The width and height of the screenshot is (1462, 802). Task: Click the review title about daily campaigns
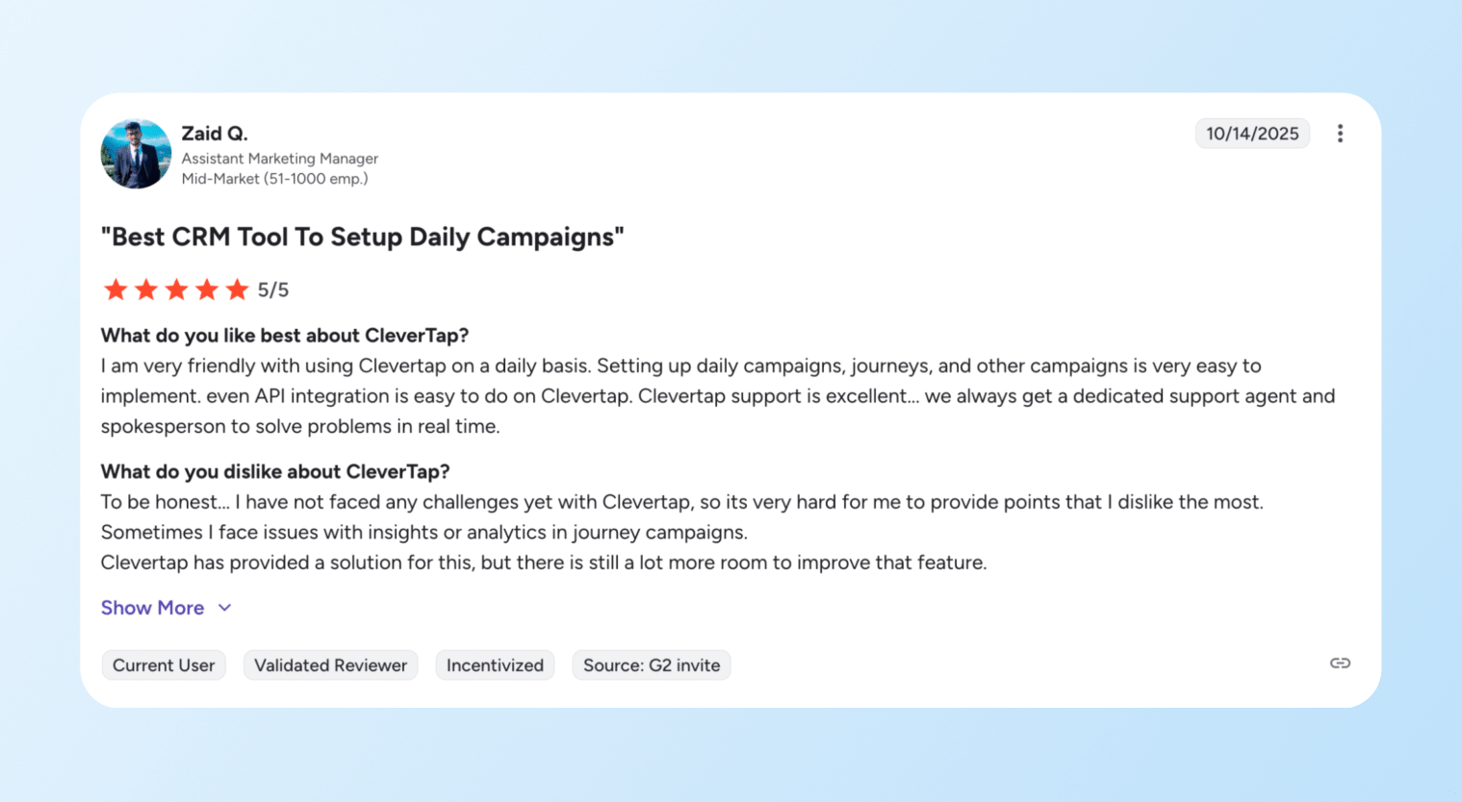pos(362,237)
